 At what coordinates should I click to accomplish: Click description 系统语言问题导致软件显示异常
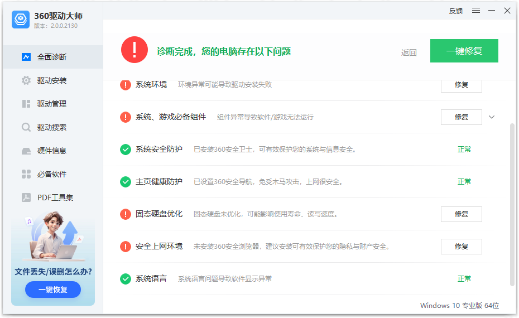point(225,279)
